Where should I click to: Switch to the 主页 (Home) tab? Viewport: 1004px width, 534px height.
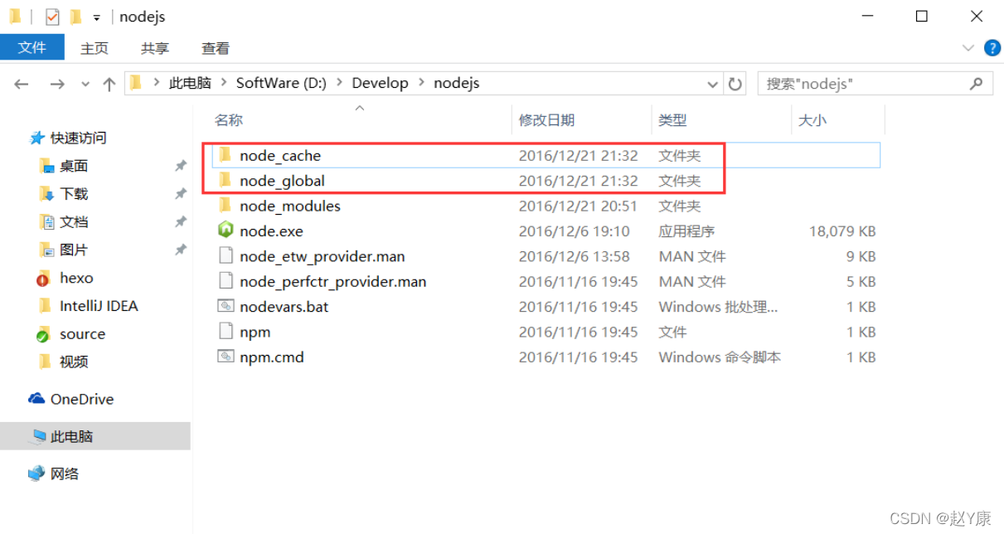pos(95,48)
